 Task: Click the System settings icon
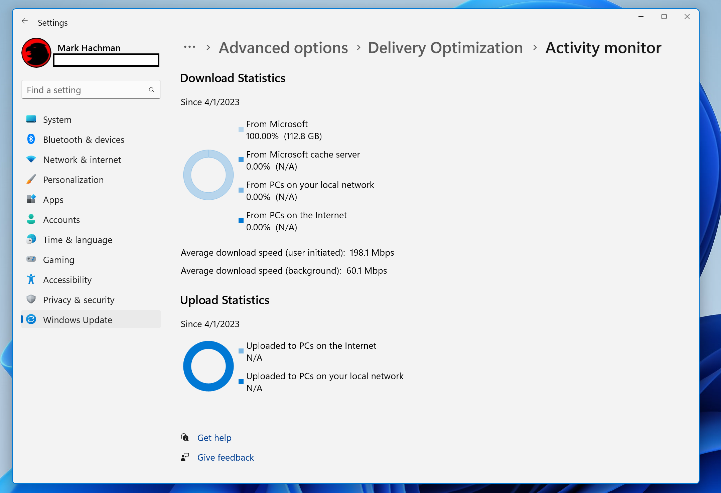tap(31, 119)
